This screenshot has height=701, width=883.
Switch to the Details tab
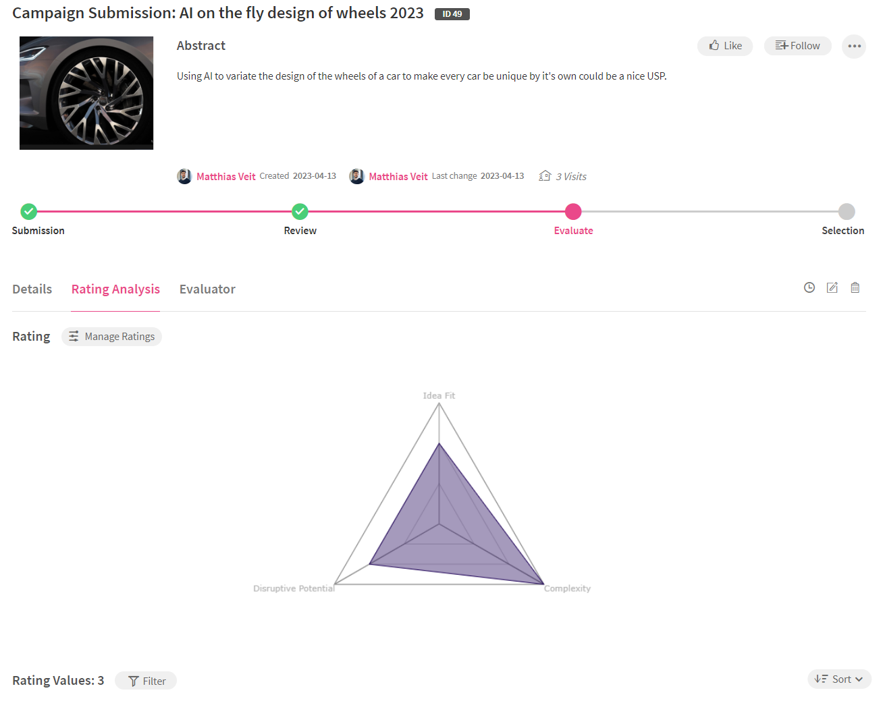coord(32,289)
